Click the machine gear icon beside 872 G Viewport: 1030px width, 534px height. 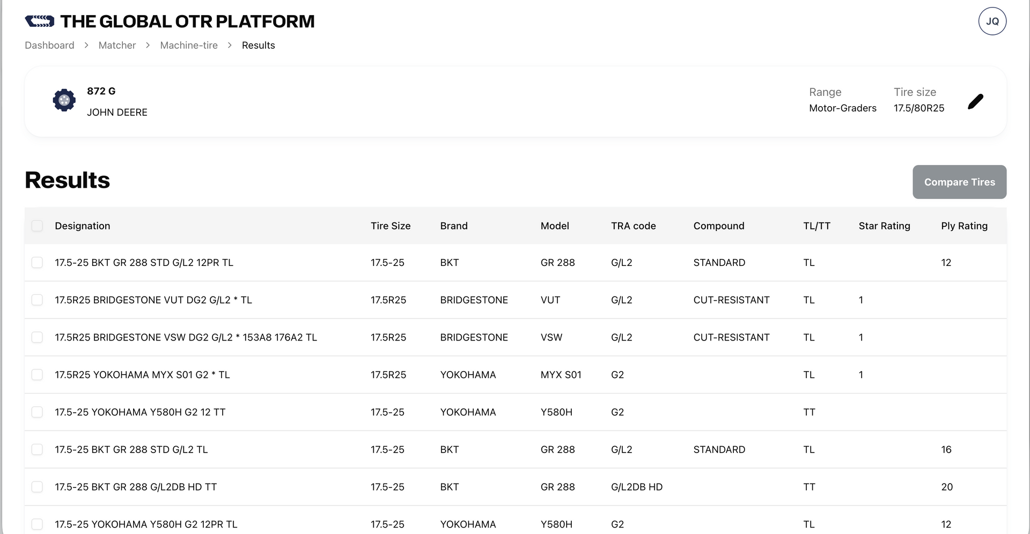click(x=64, y=100)
